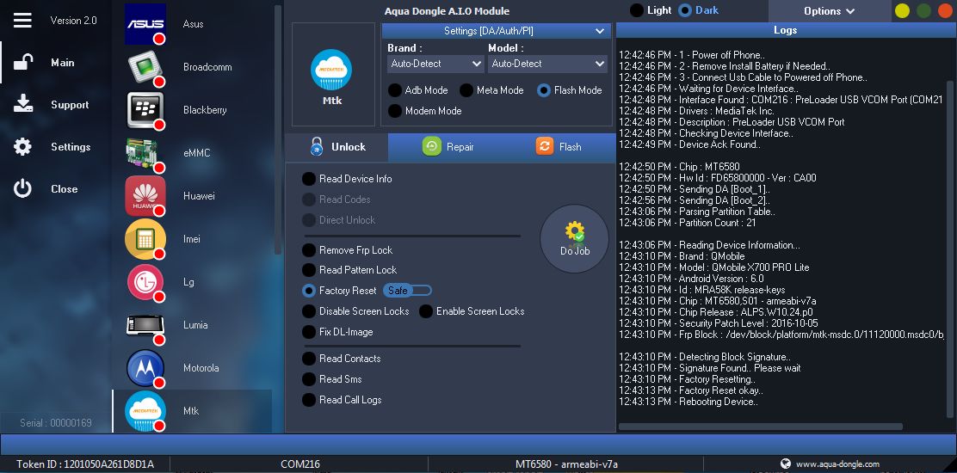Click the Close power icon

pyautogui.click(x=22, y=188)
